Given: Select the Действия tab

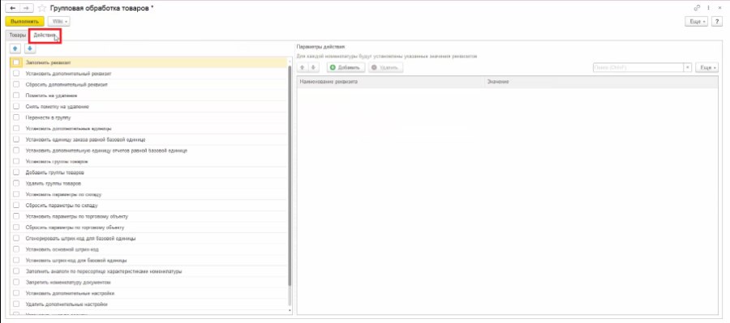Looking at the screenshot, I should [45, 36].
